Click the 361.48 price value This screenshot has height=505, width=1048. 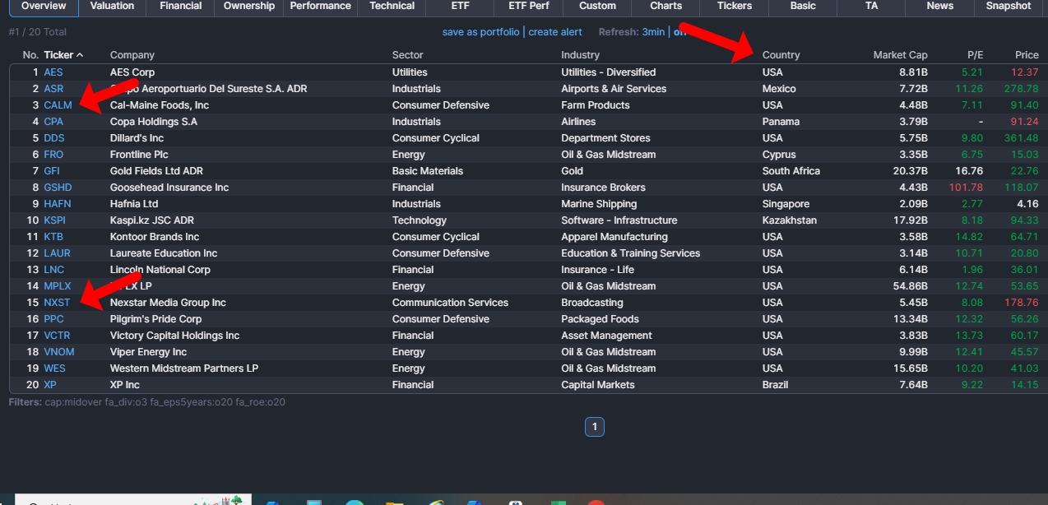click(x=1021, y=138)
